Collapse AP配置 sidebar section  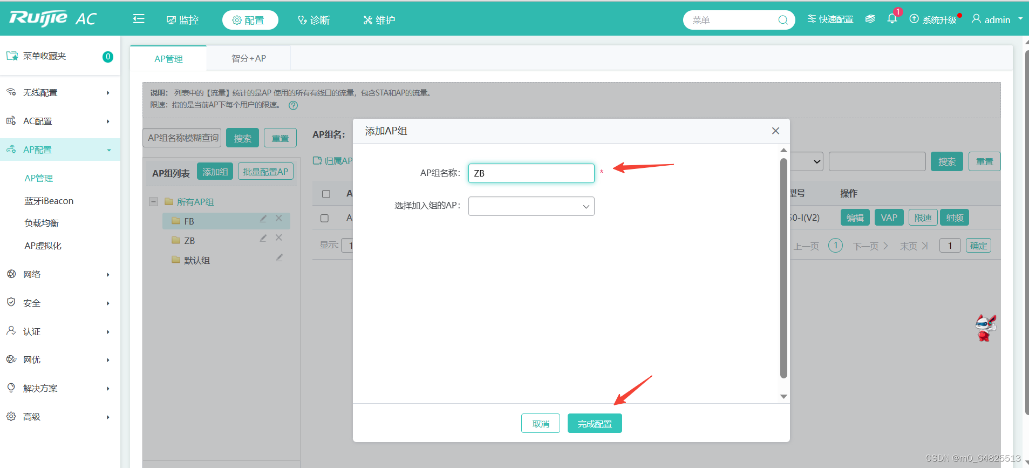point(60,150)
